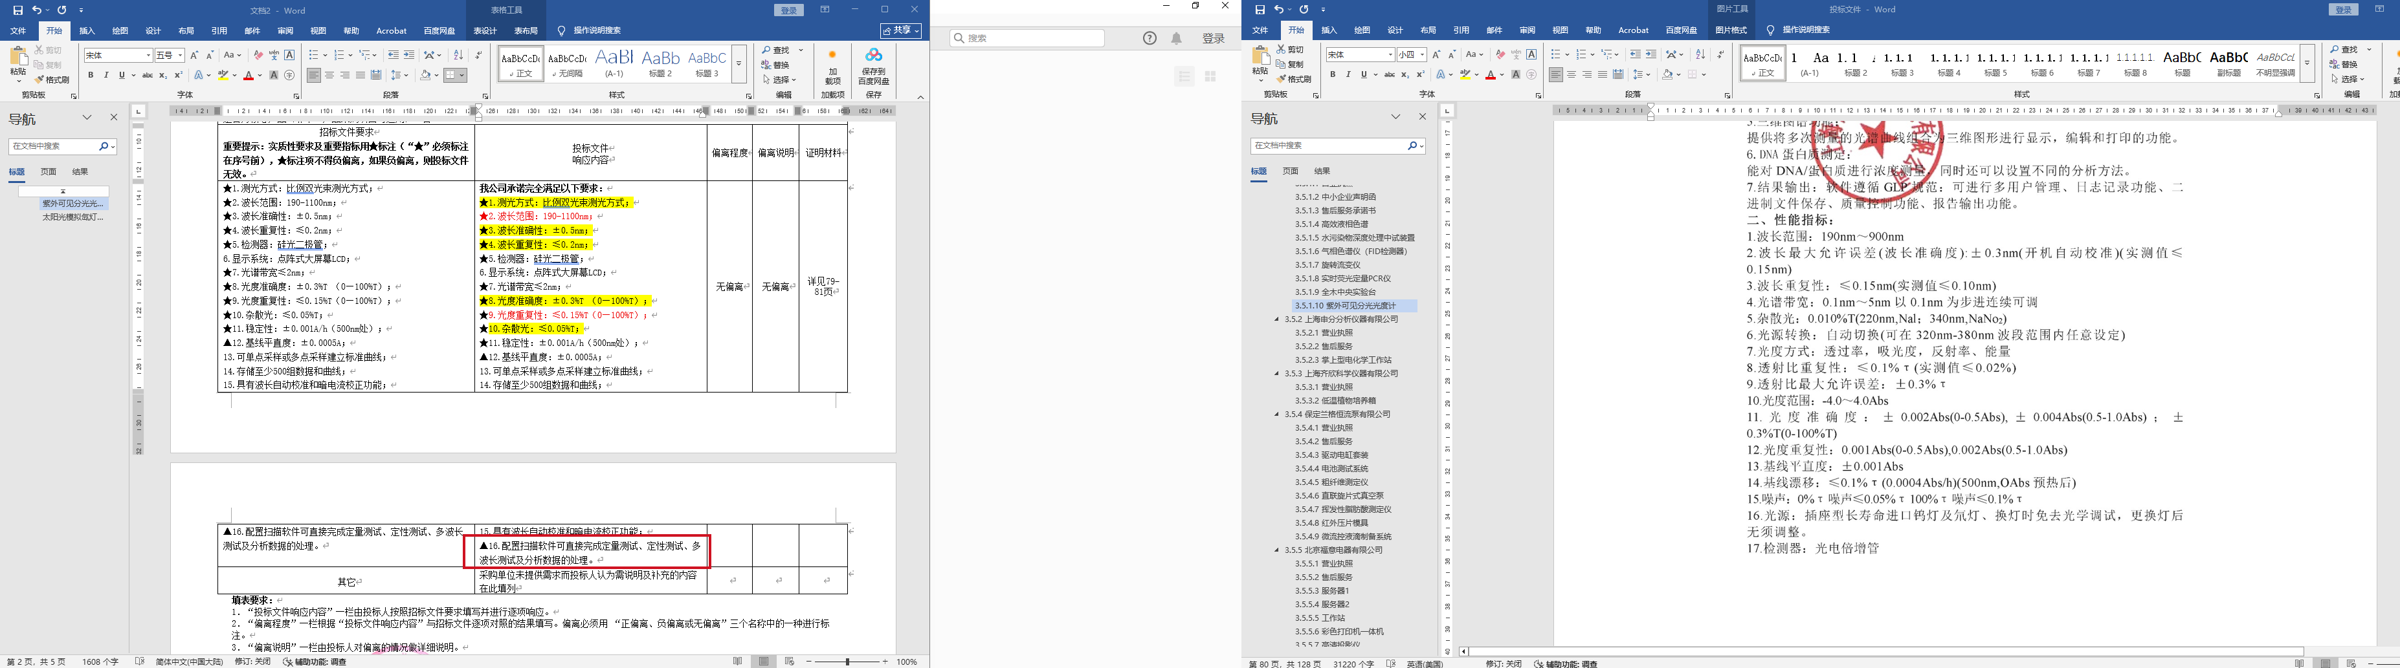2400x668 pixels.
Task: Clear formatting in left Word ribbon
Action: coord(258,56)
